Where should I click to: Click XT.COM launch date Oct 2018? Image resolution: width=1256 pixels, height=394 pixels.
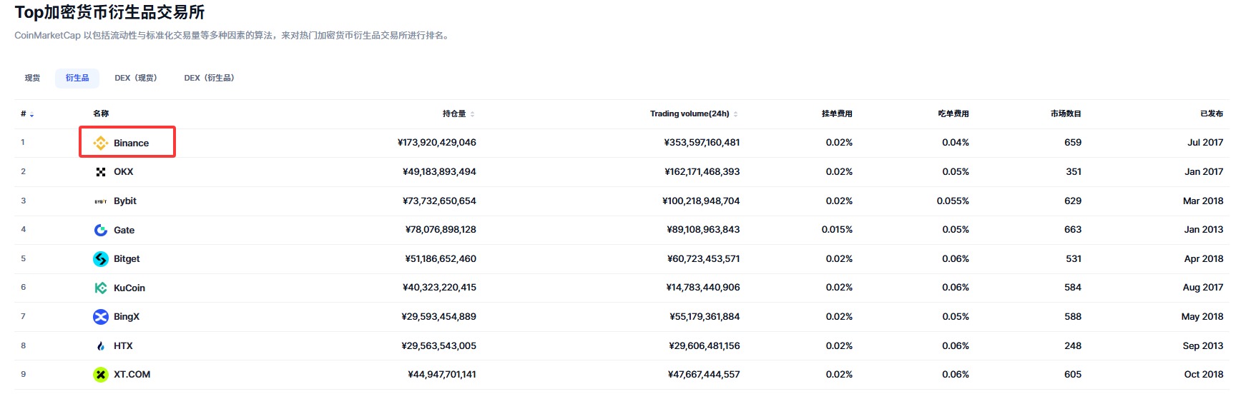tap(1204, 375)
